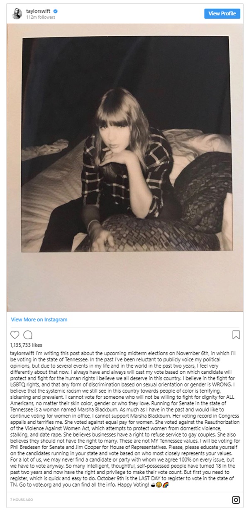Open the taylorswift profile avatar
Image resolution: width=249 pixels, height=512 pixels.
(x=17, y=14)
